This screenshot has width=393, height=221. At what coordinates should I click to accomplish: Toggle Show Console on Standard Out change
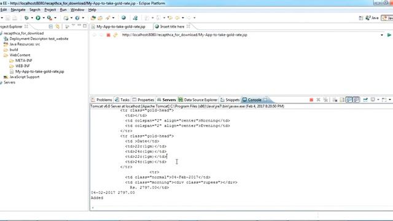349,100
